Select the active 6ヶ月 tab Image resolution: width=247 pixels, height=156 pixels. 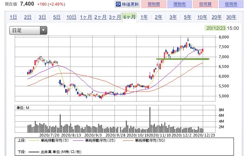pos(129,17)
